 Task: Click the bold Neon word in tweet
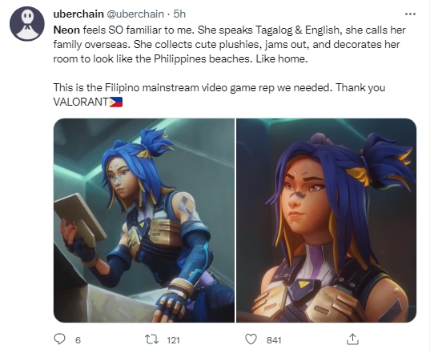click(66, 30)
